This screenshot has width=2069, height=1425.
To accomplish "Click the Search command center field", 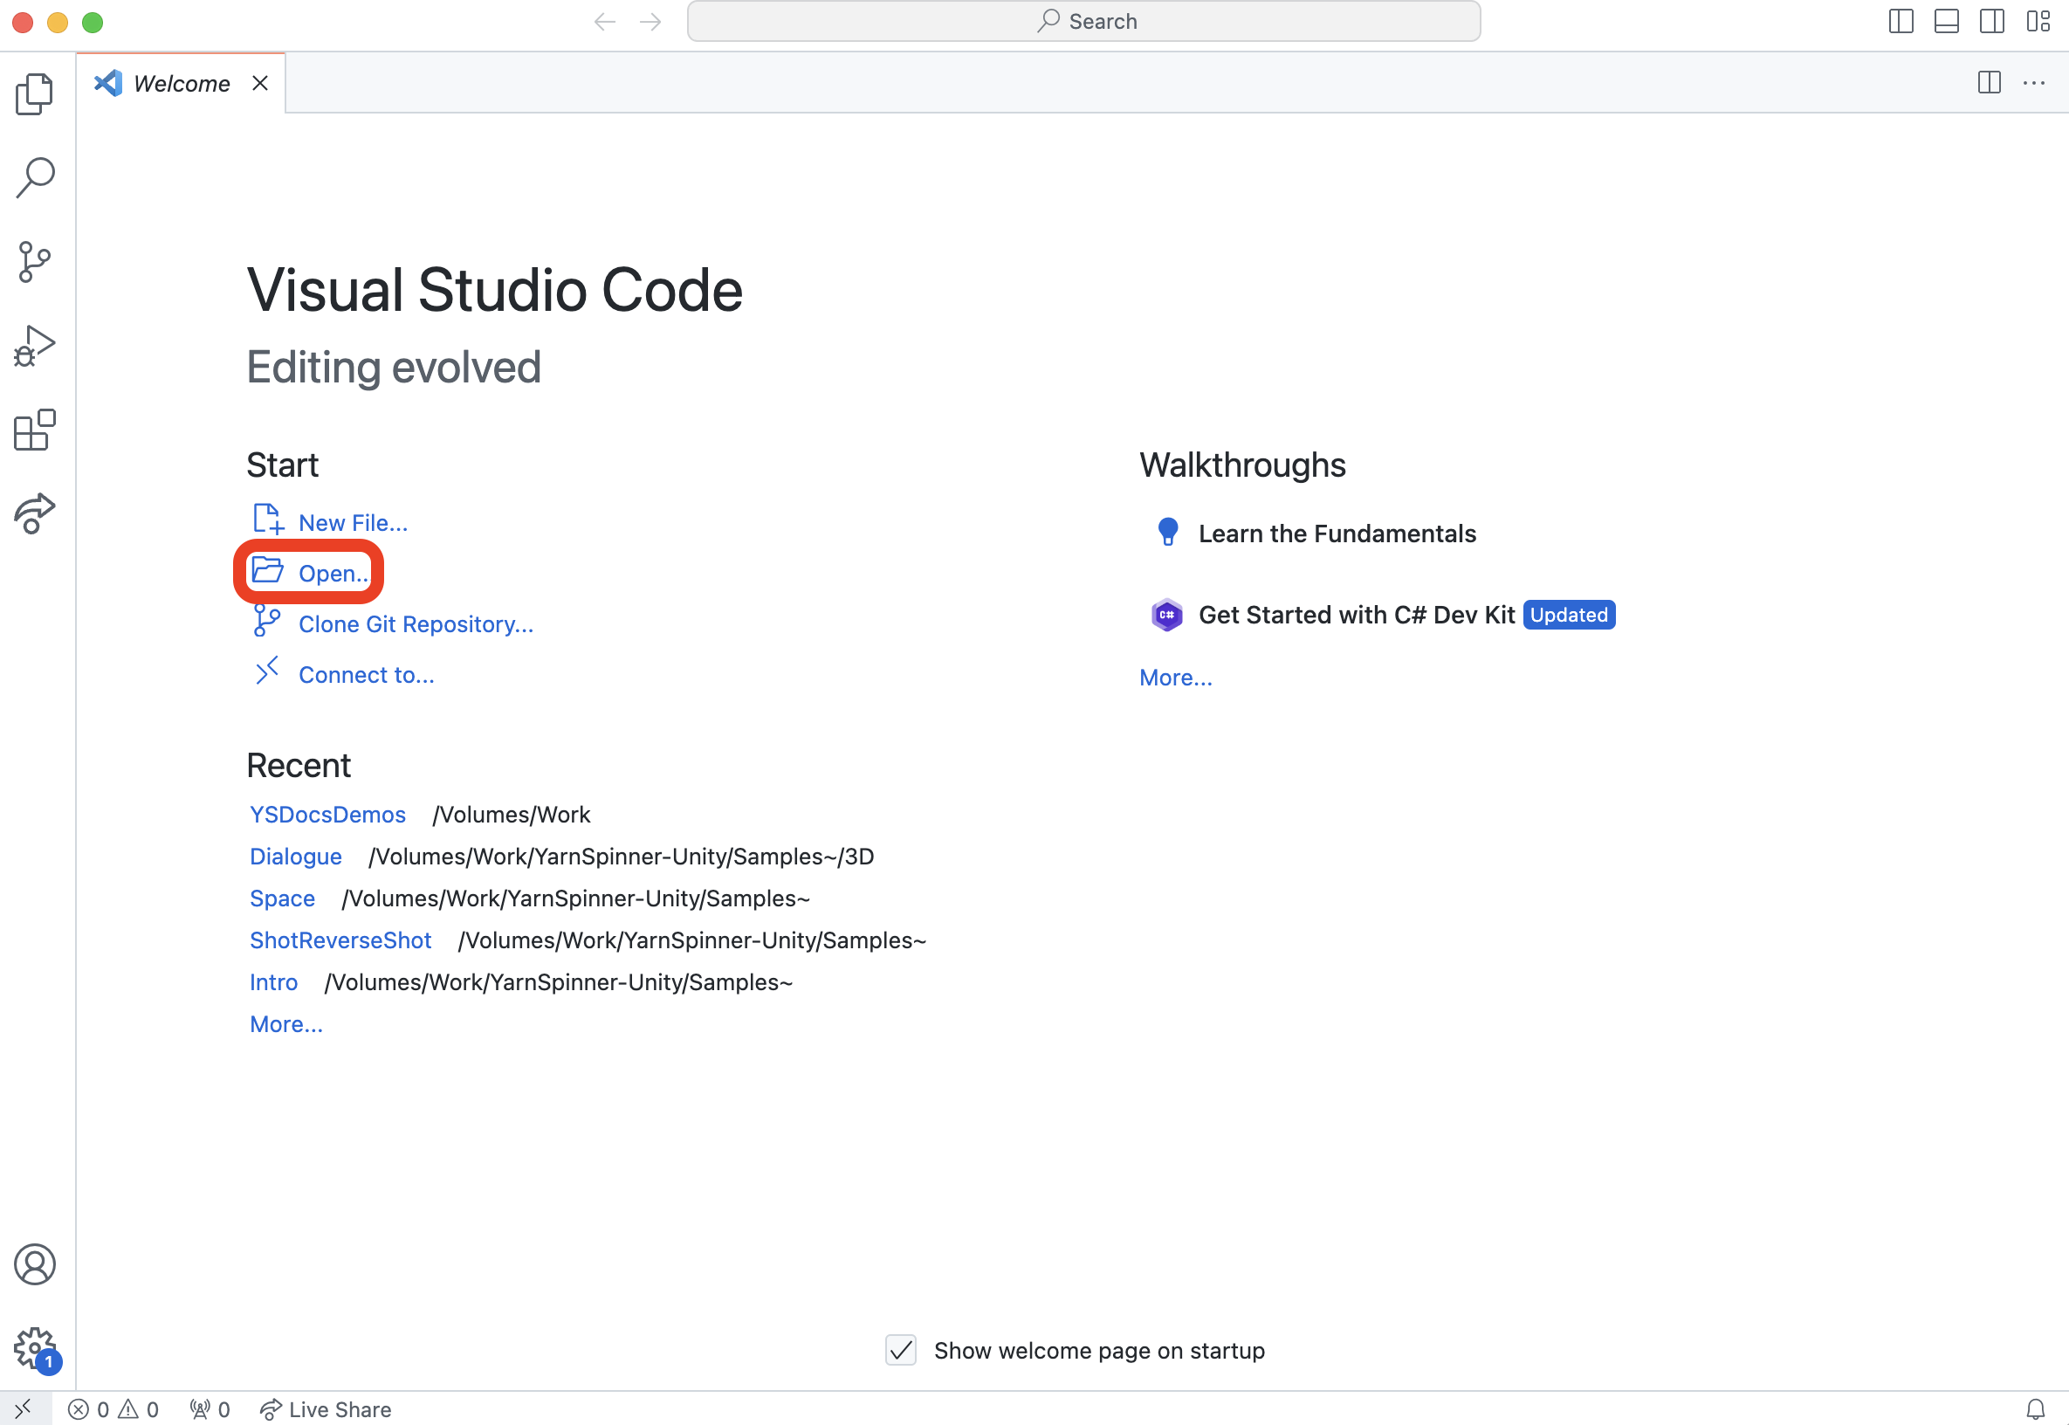I will pyautogui.click(x=1083, y=22).
